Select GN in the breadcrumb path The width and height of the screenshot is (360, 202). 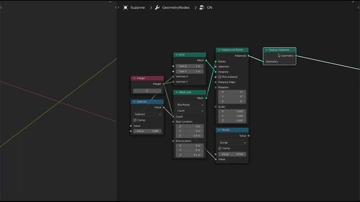209,7
